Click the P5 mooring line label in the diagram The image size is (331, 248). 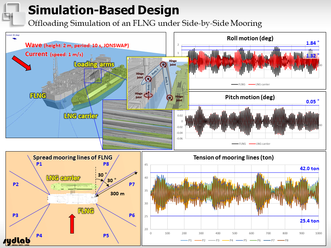(106, 236)
